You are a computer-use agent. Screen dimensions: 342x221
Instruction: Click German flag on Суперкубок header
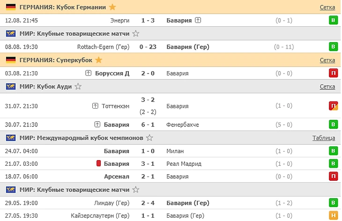(10, 60)
